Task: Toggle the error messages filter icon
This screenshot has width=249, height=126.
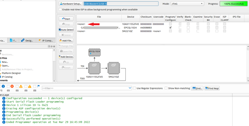Action: (12, 86)
